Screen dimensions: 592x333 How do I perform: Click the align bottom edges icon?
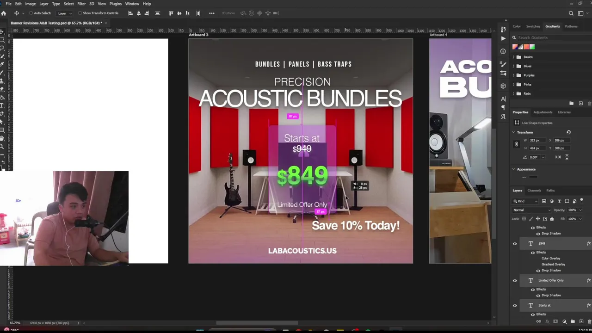click(187, 13)
